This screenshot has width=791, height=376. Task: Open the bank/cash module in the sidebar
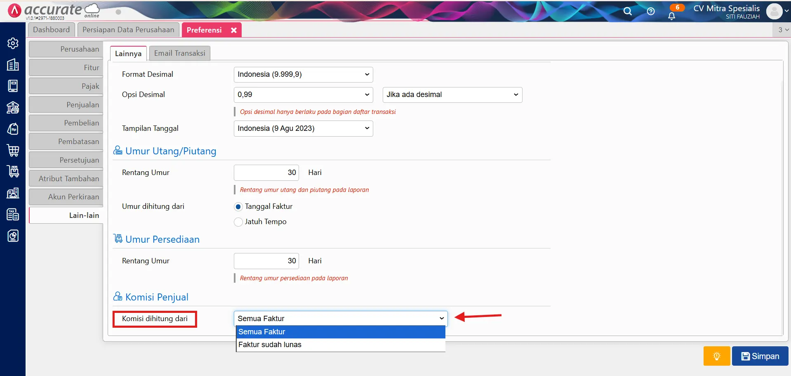pyautogui.click(x=13, y=107)
